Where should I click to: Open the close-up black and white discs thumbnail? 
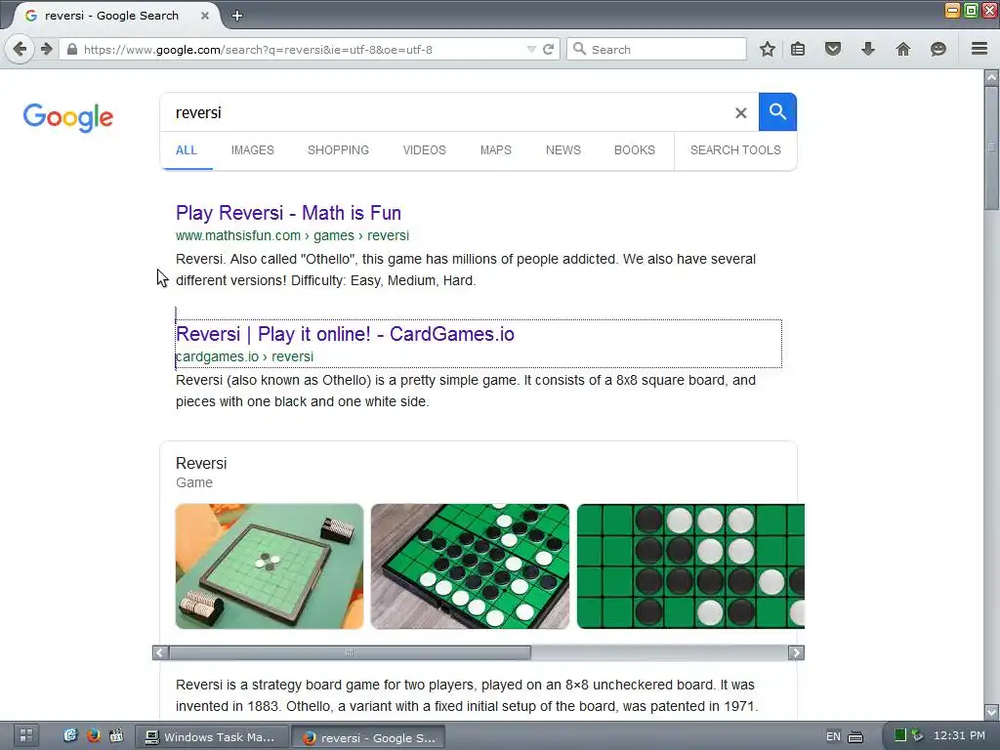690,566
